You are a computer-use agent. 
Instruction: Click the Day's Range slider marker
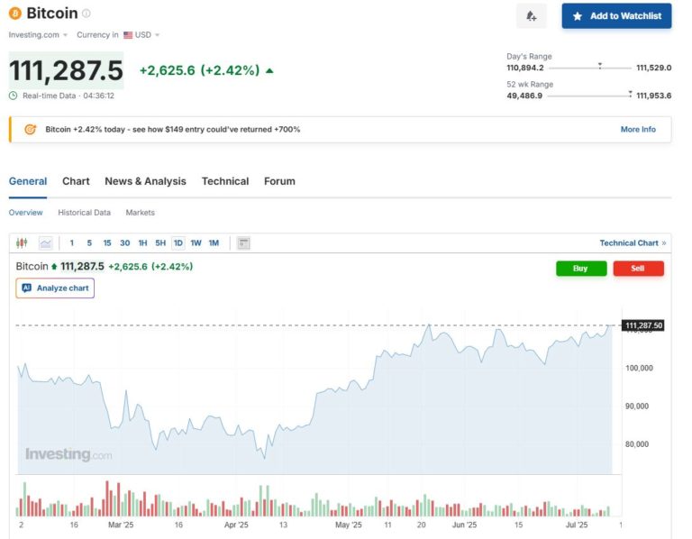pos(600,67)
